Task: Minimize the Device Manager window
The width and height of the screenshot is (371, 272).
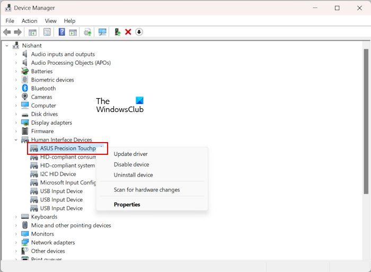Action: tap(315, 8)
